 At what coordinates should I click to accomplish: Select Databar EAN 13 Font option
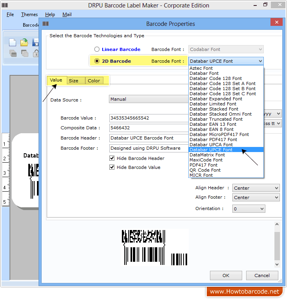pyautogui.click(x=226, y=124)
